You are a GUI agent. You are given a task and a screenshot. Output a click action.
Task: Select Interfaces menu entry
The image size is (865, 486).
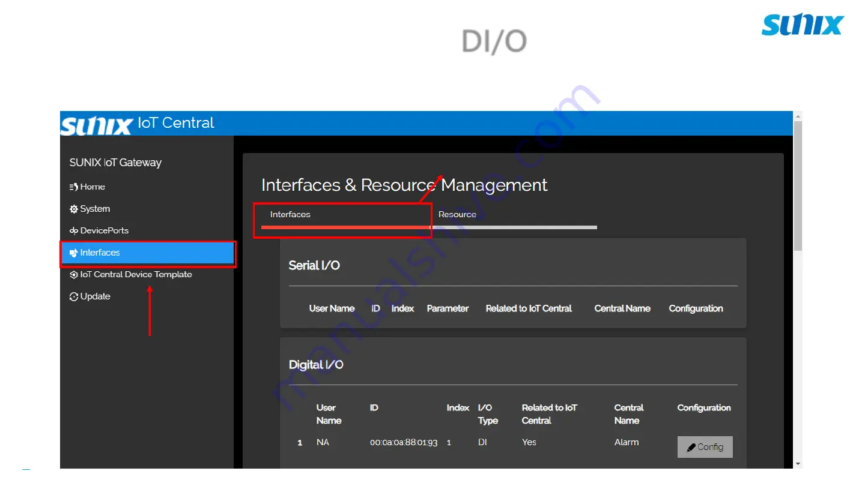point(147,253)
